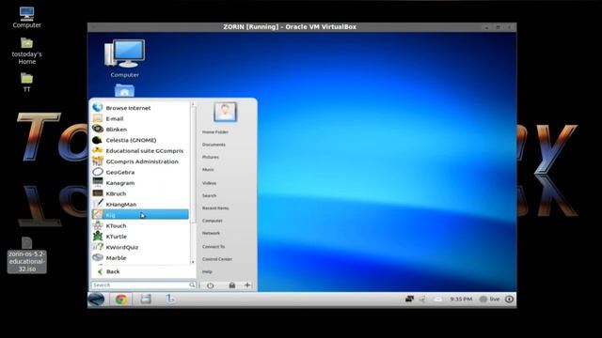Click the app list scrollbar down arrow

(x=193, y=262)
